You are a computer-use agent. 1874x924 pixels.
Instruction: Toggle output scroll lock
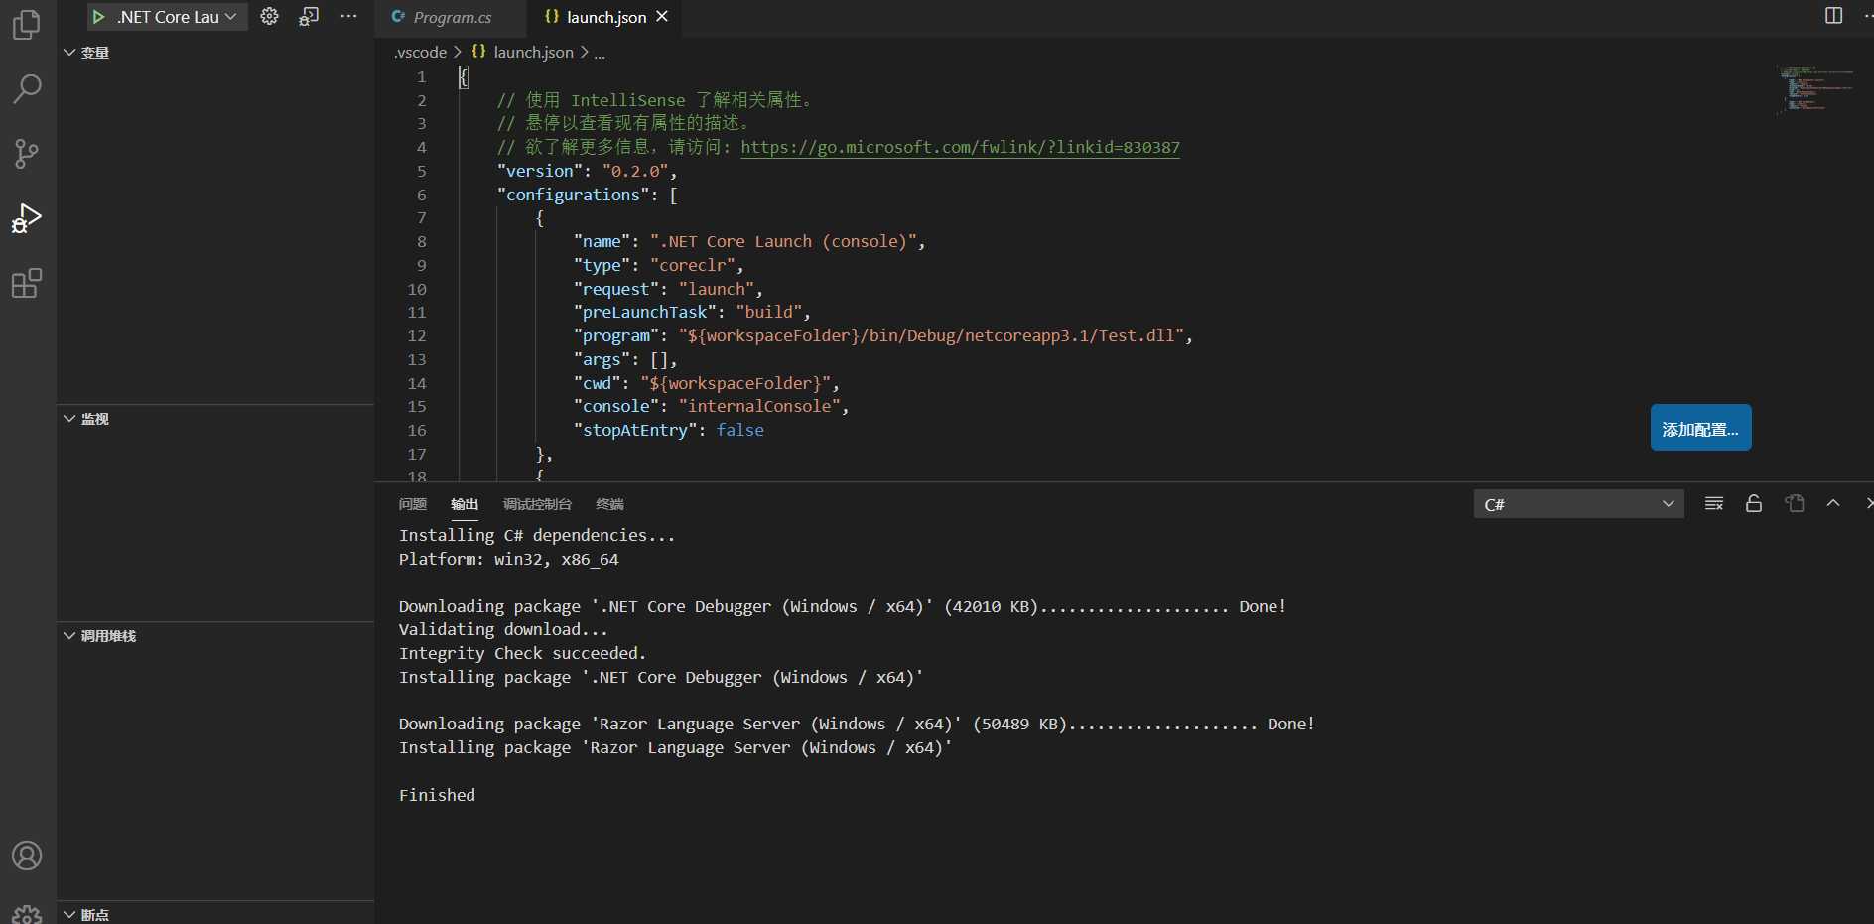[x=1754, y=503]
